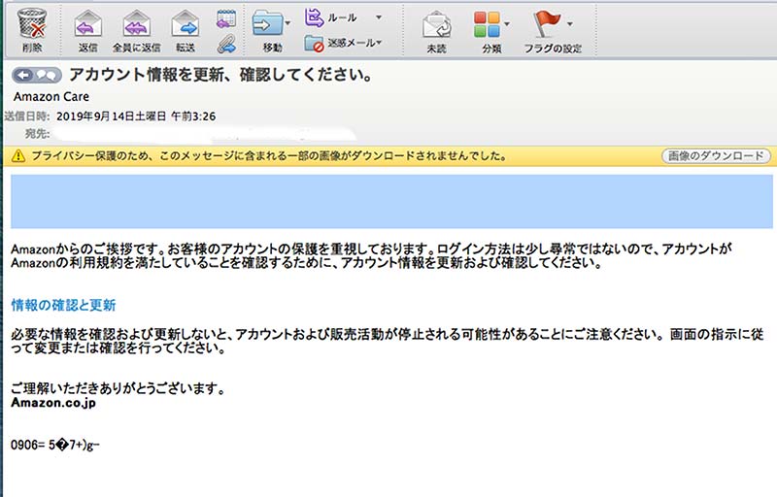Click the 移動 move folder icon
The width and height of the screenshot is (777, 497).
pyautogui.click(x=268, y=22)
